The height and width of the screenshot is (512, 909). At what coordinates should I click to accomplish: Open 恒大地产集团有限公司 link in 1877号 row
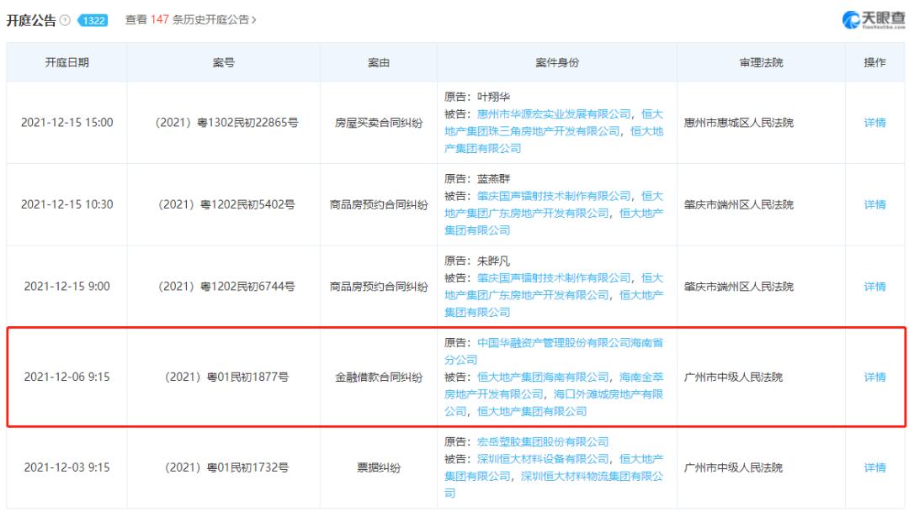tap(532, 411)
